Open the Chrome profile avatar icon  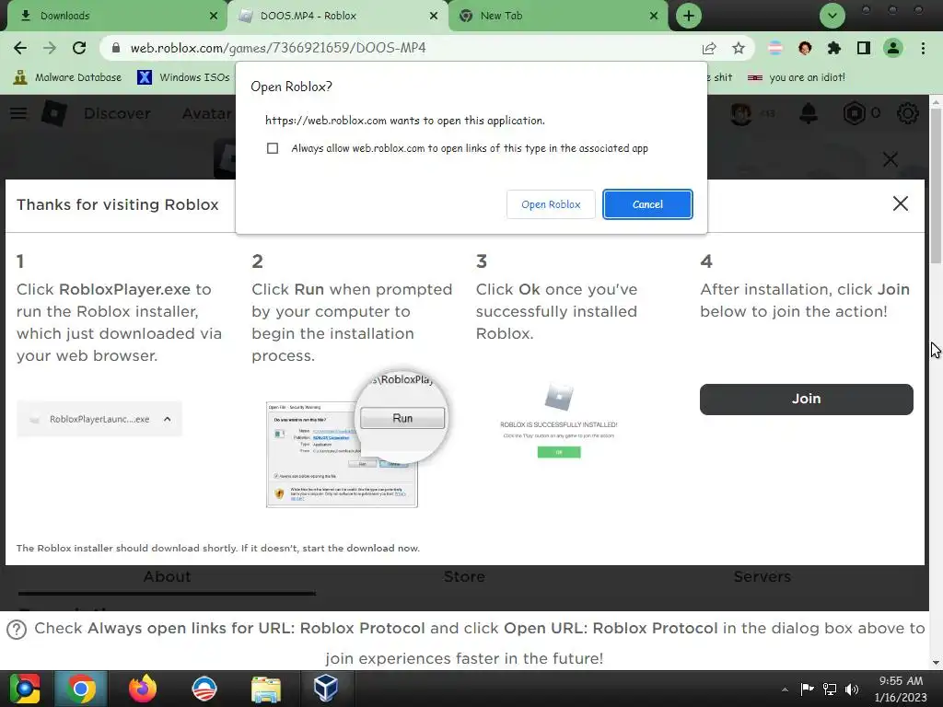(x=893, y=48)
